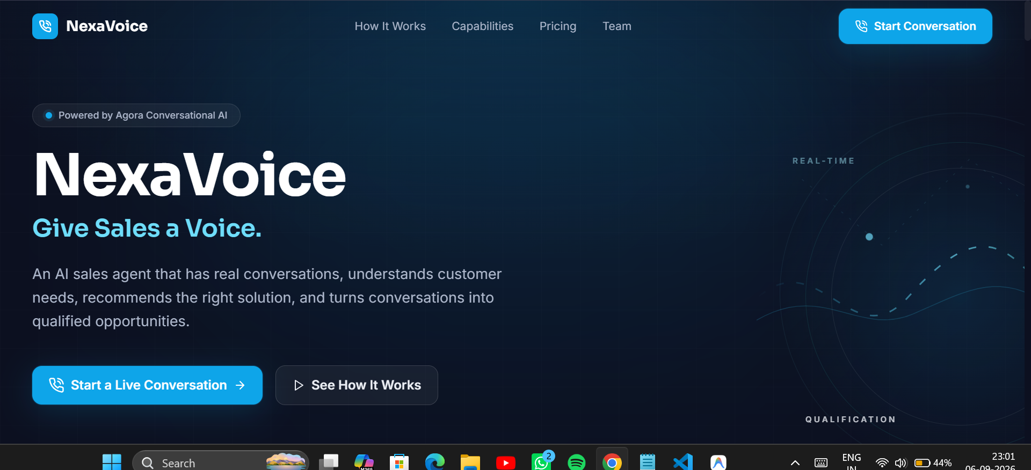This screenshot has width=1031, height=470.
Task: Click the REAL-TIME label in the graphic
Action: click(824, 161)
